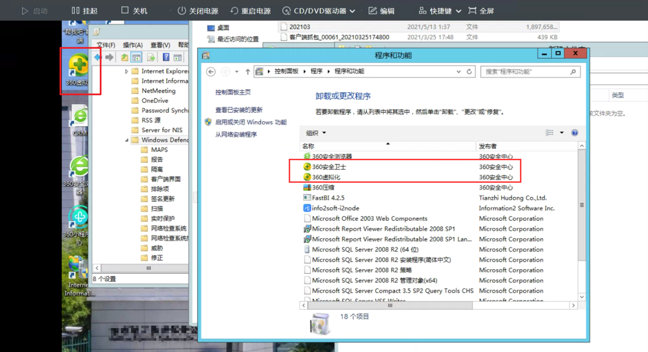Click 编辑 (edit) in the VM console bar
The image size is (648, 352).
pos(381,10)
